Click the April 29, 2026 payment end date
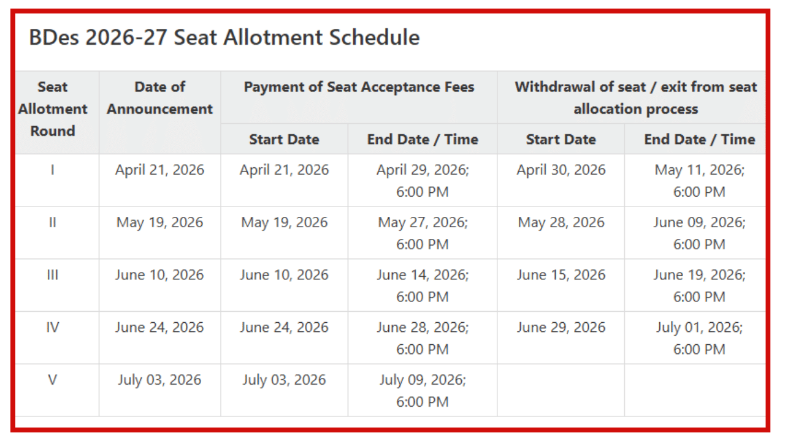Screen dimensions: 785x441 pos(423,170)
